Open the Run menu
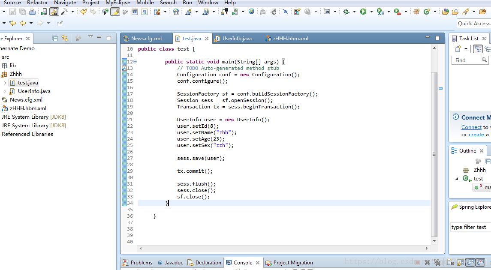This screenshot has width=491, height=270. point(187,3)
